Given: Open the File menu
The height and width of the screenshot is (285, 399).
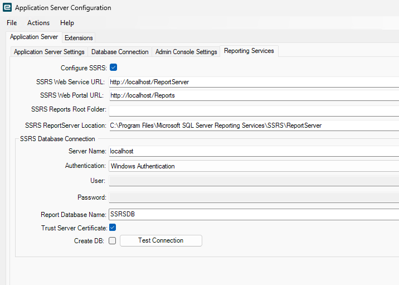Looking at the screenshot, I should 12,23.
